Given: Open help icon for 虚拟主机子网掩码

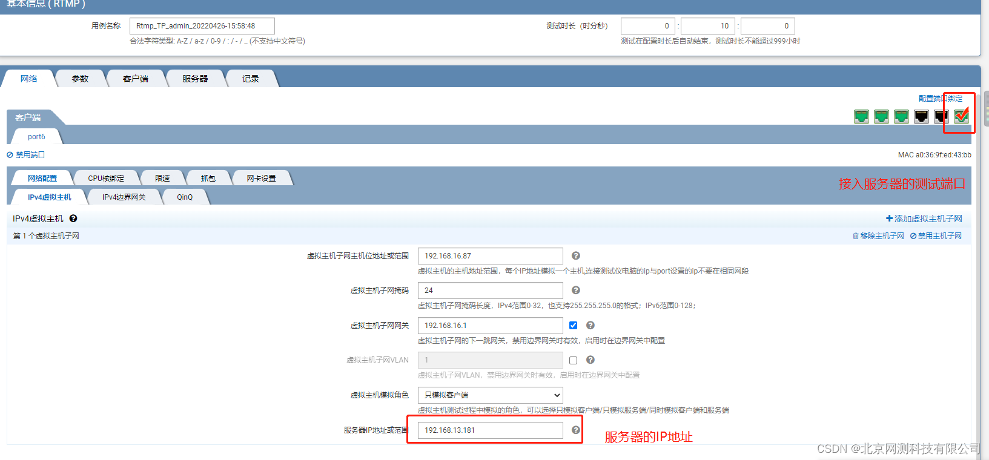Looking at the screenshot, I should point(576,291).
